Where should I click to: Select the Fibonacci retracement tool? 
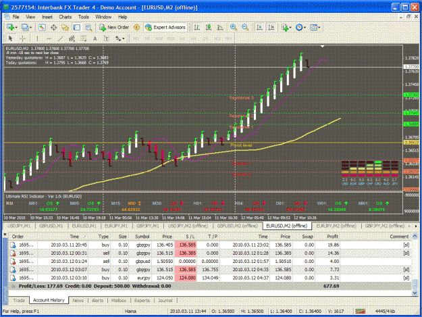[x=84, y=39]
